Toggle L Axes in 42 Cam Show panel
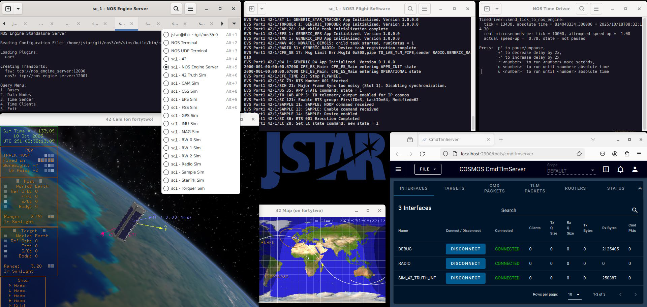This screenshot has width=647, height=307. tap(17, 290)
